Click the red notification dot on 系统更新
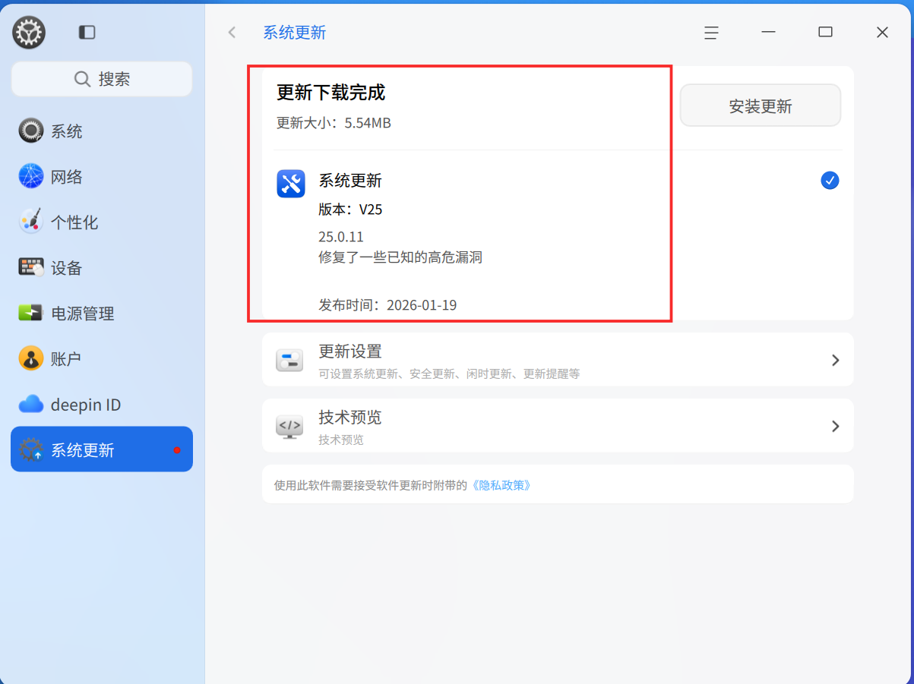914x684 pixels. tap(177, 450)
